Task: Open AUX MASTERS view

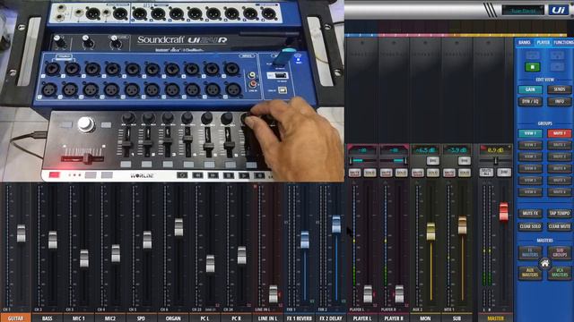Action: 530,273
